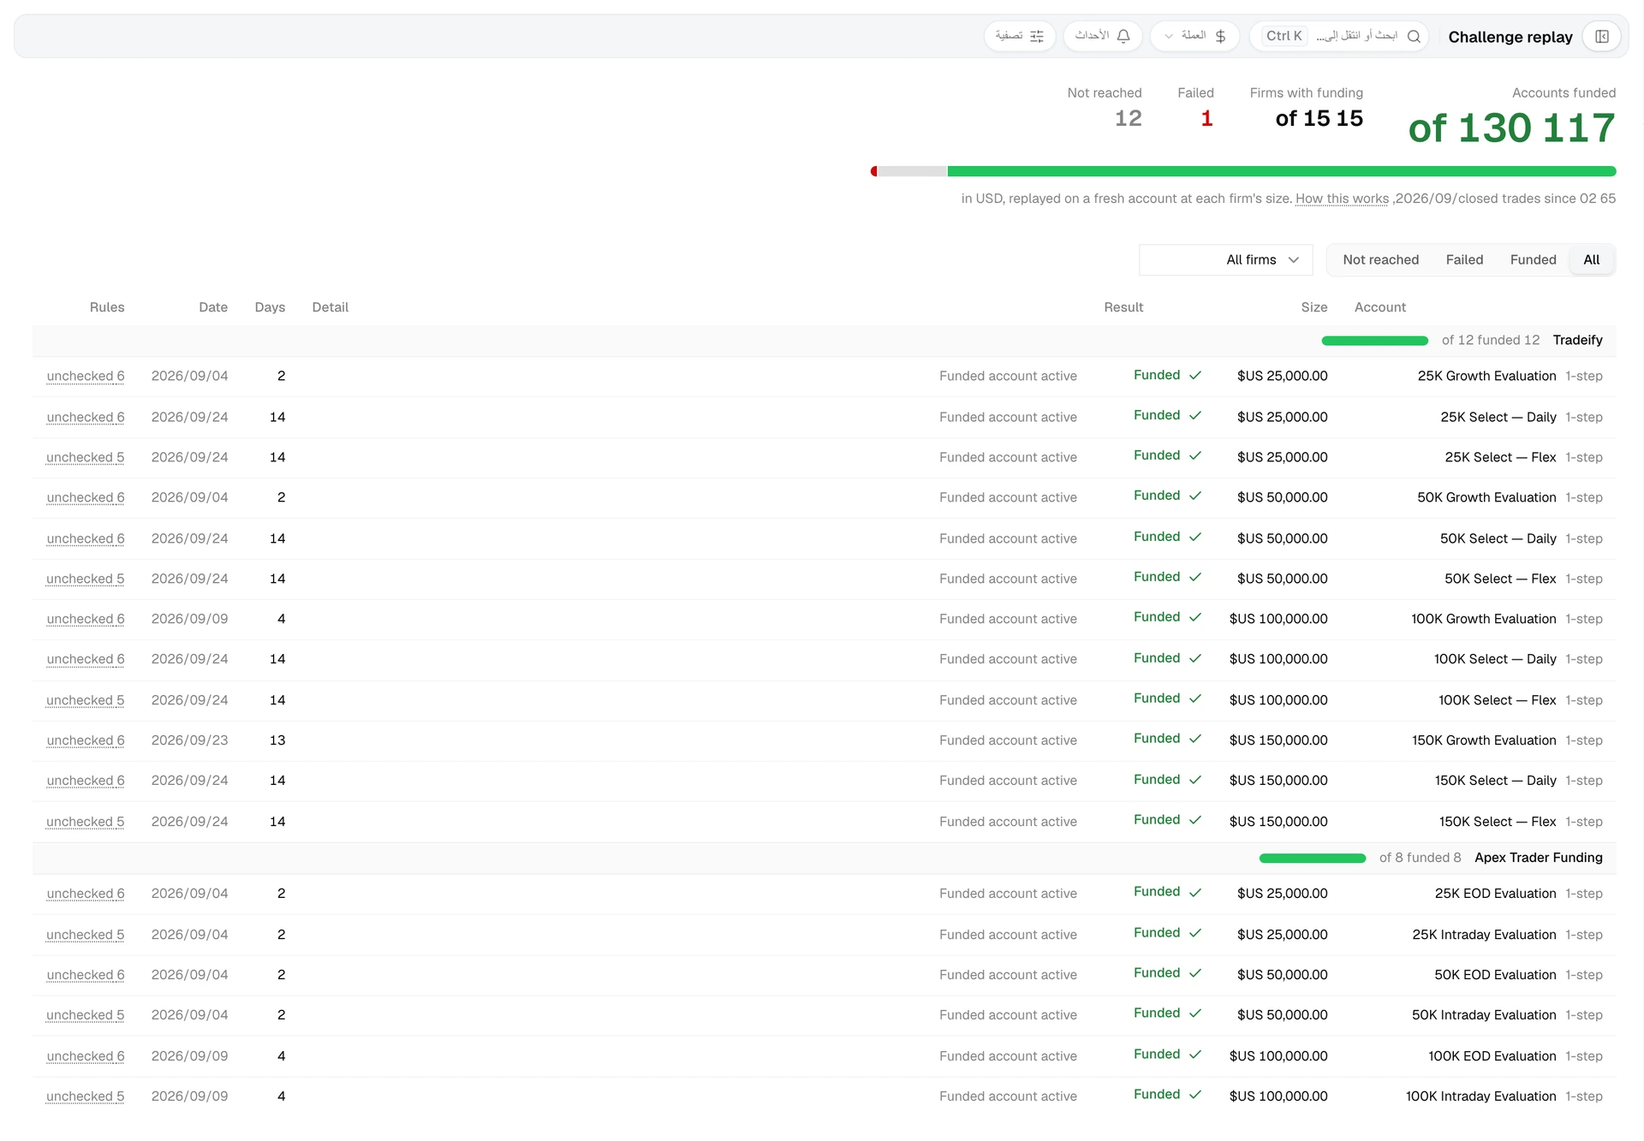Click the search magnifier icon
Screen dimensions: 1644x1141
(1414, 36)
